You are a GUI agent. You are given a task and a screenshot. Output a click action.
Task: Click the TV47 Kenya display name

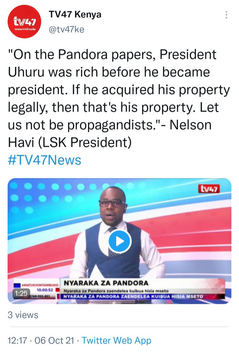point(75,14)
